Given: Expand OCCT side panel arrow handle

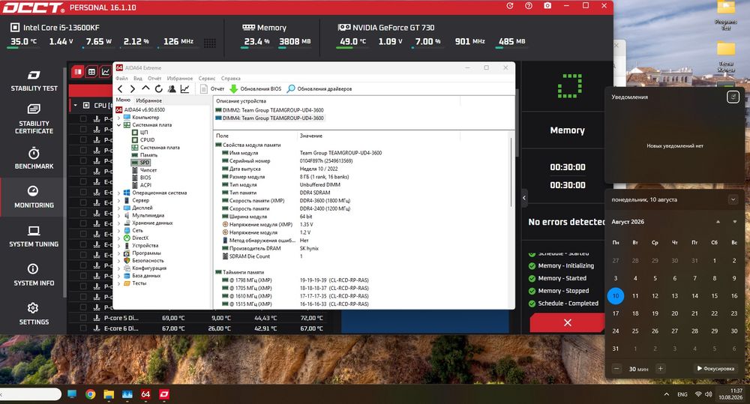Looking at the screenshot, I should (524, 197).
